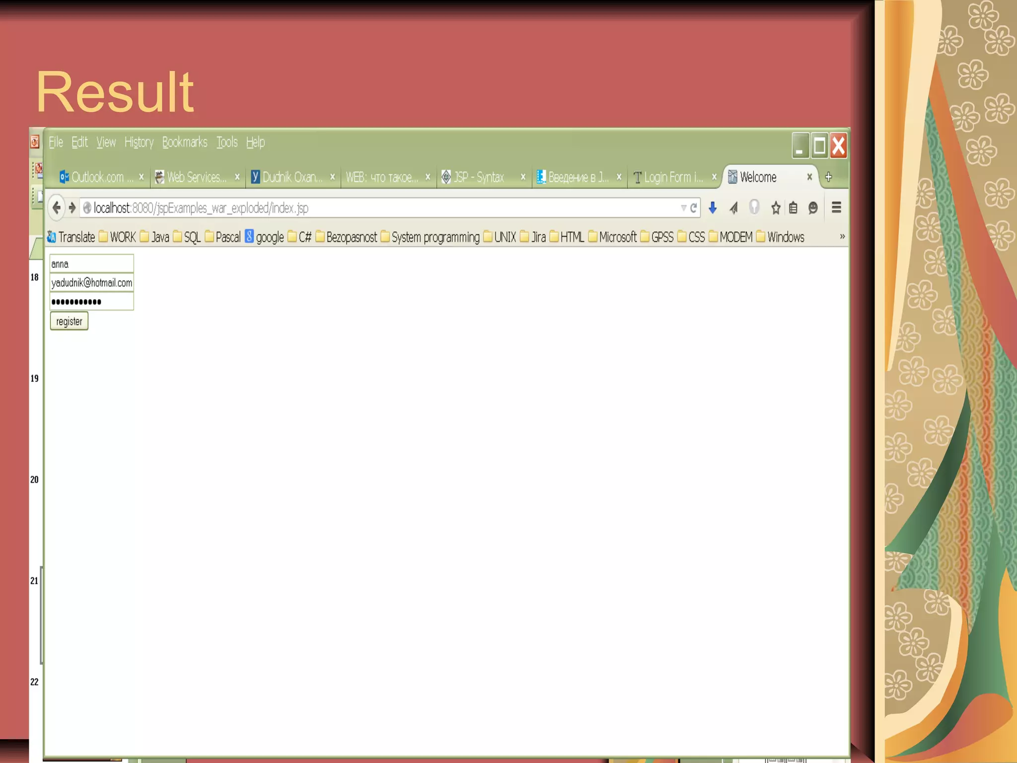The image size is (1017, 763).
Task: Open the Jira bookmarks folder
Action: pyautogui.click(x=533, y=237)
